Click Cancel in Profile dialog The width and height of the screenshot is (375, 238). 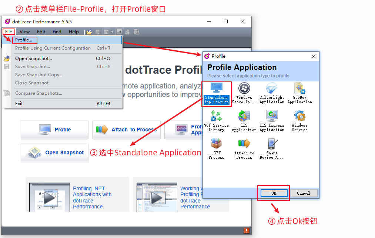click(x=304, y=193)
